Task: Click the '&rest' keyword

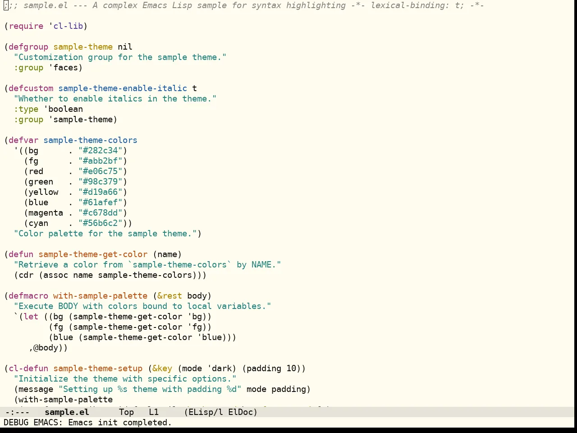Action: coord(169,296)
